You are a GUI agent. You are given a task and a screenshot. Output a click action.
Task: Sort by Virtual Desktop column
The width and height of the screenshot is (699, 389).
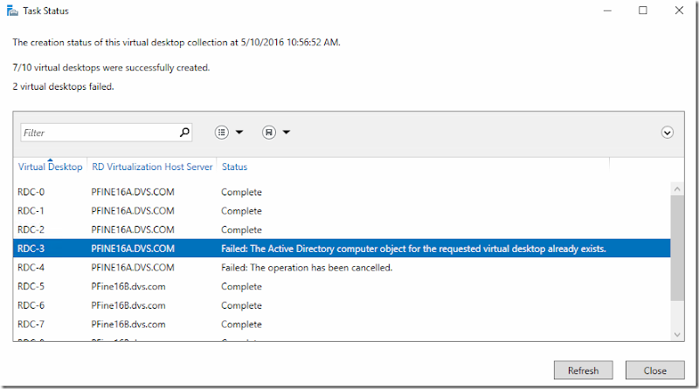(50, 167)
